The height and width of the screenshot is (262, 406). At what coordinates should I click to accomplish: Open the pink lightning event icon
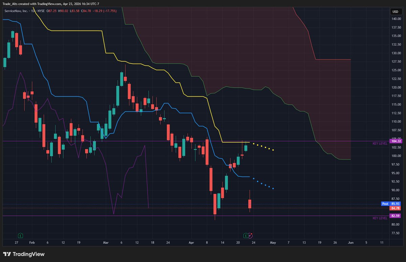coord(250,235)
